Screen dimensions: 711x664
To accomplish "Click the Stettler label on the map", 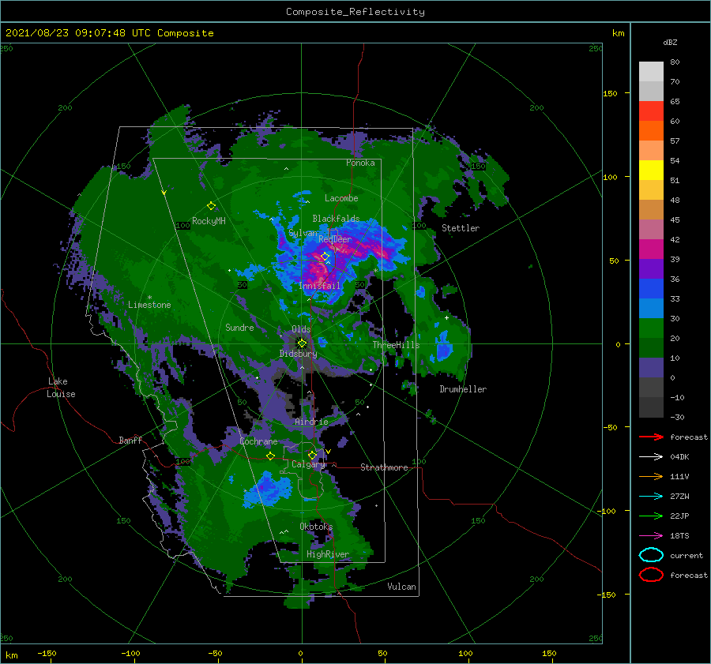I will (461, 228).
